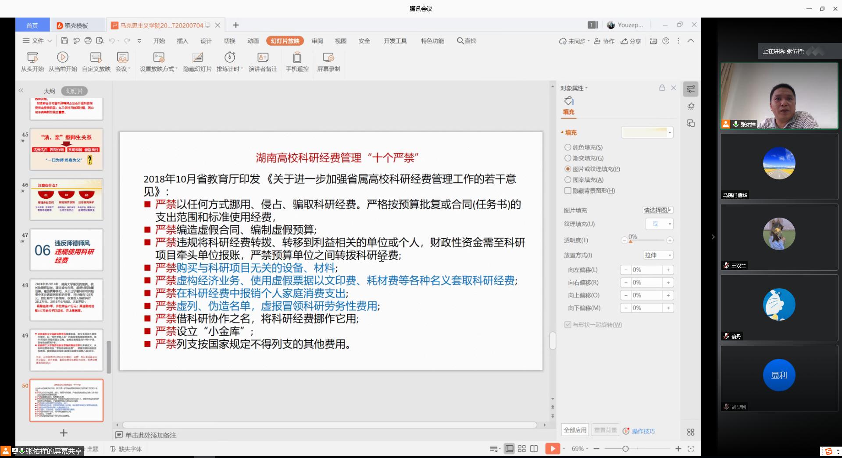Viewport: 842px width, 458px height.
Task: Click the 全部应用 apply-all button
Action: [574, 430]
